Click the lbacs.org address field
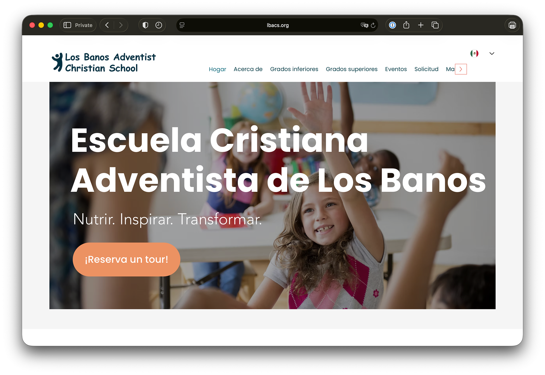This screenshot has width=545, height=375. (x=277, y=25)
